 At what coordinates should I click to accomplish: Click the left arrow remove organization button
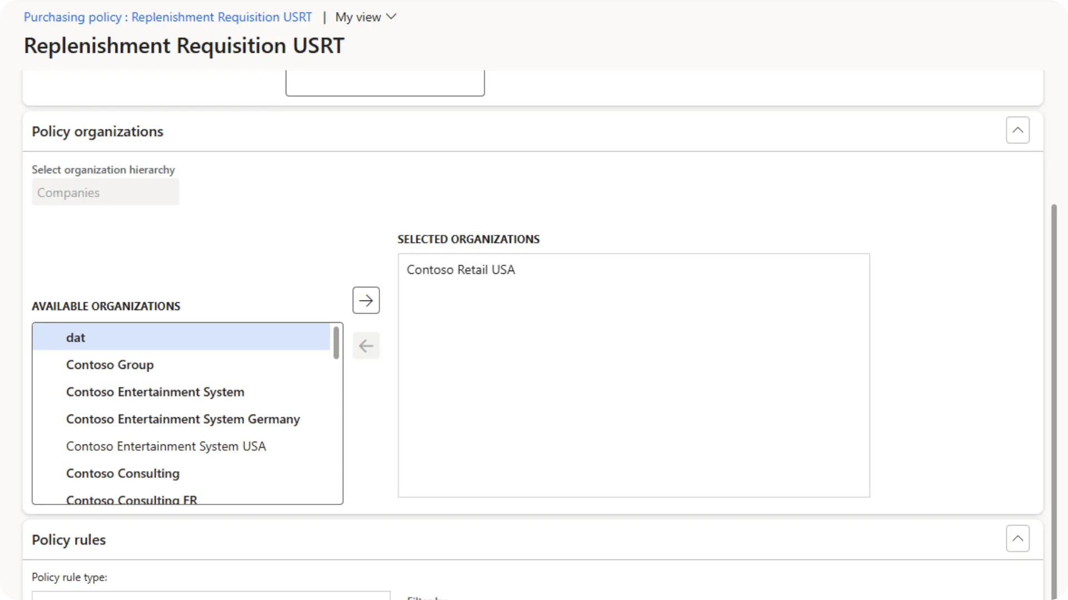tap(366, 346)
